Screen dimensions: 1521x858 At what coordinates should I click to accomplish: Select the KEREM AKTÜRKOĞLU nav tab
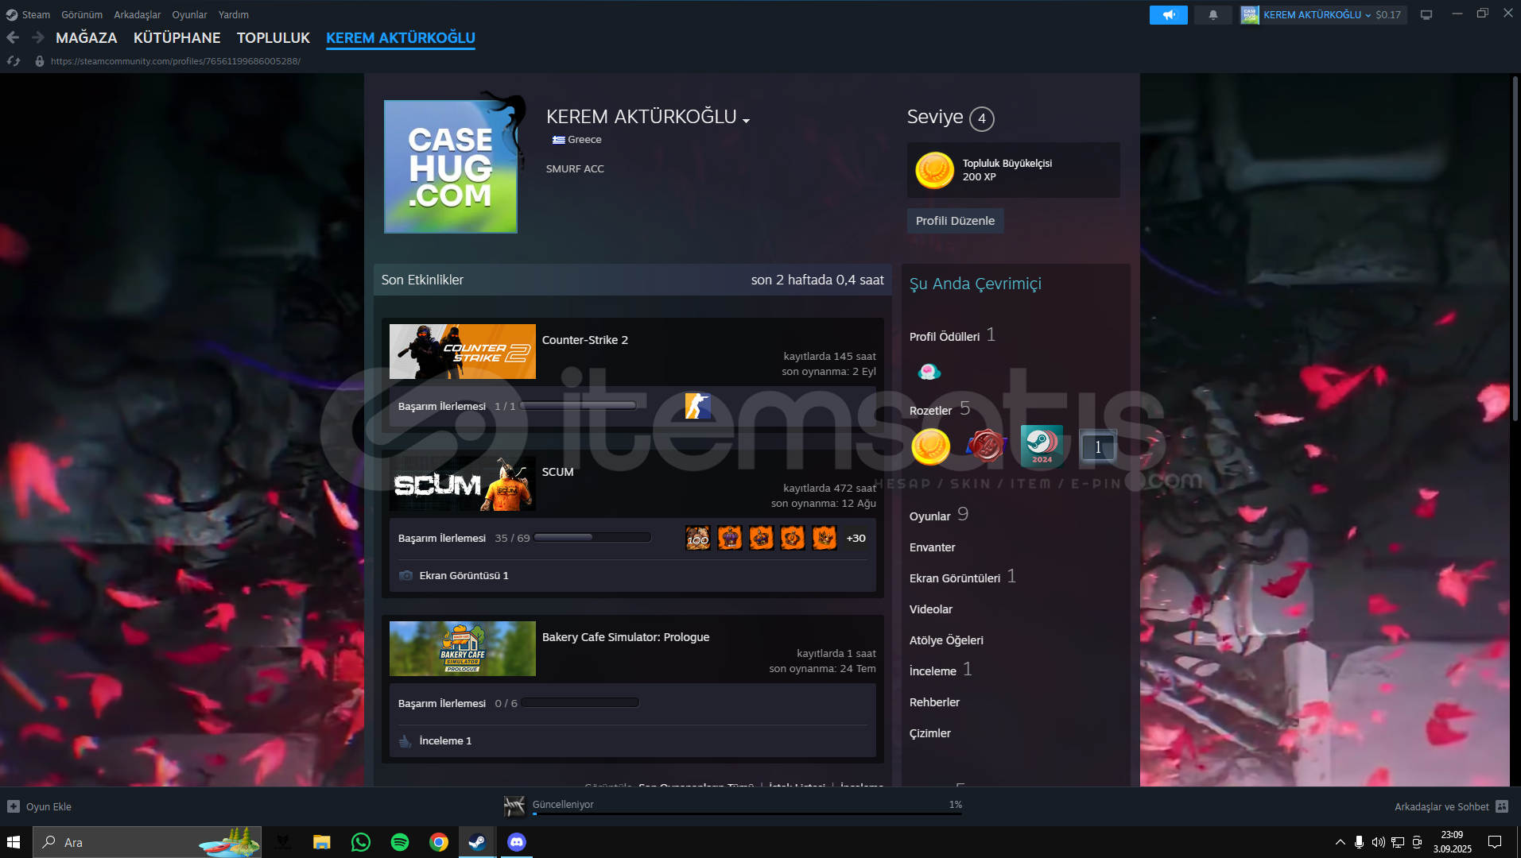pyautogui.click(x=401, y=37)
